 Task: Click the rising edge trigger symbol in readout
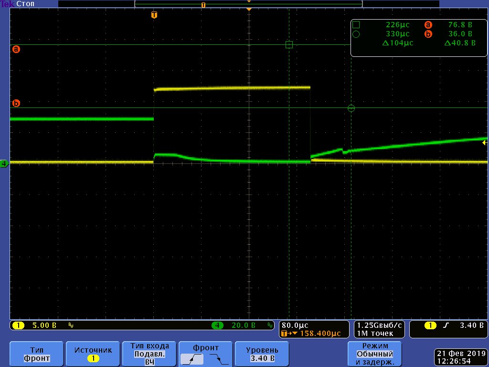446,325
